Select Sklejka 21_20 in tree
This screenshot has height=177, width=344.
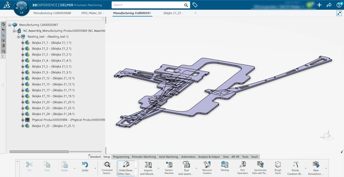53,102
